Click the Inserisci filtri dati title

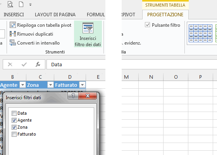[x=23, y=98]
